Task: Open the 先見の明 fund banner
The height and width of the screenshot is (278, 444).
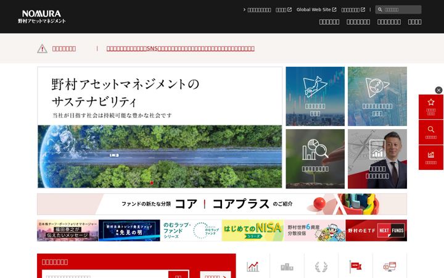Action: pyautogui.click(x=129, y=230)
